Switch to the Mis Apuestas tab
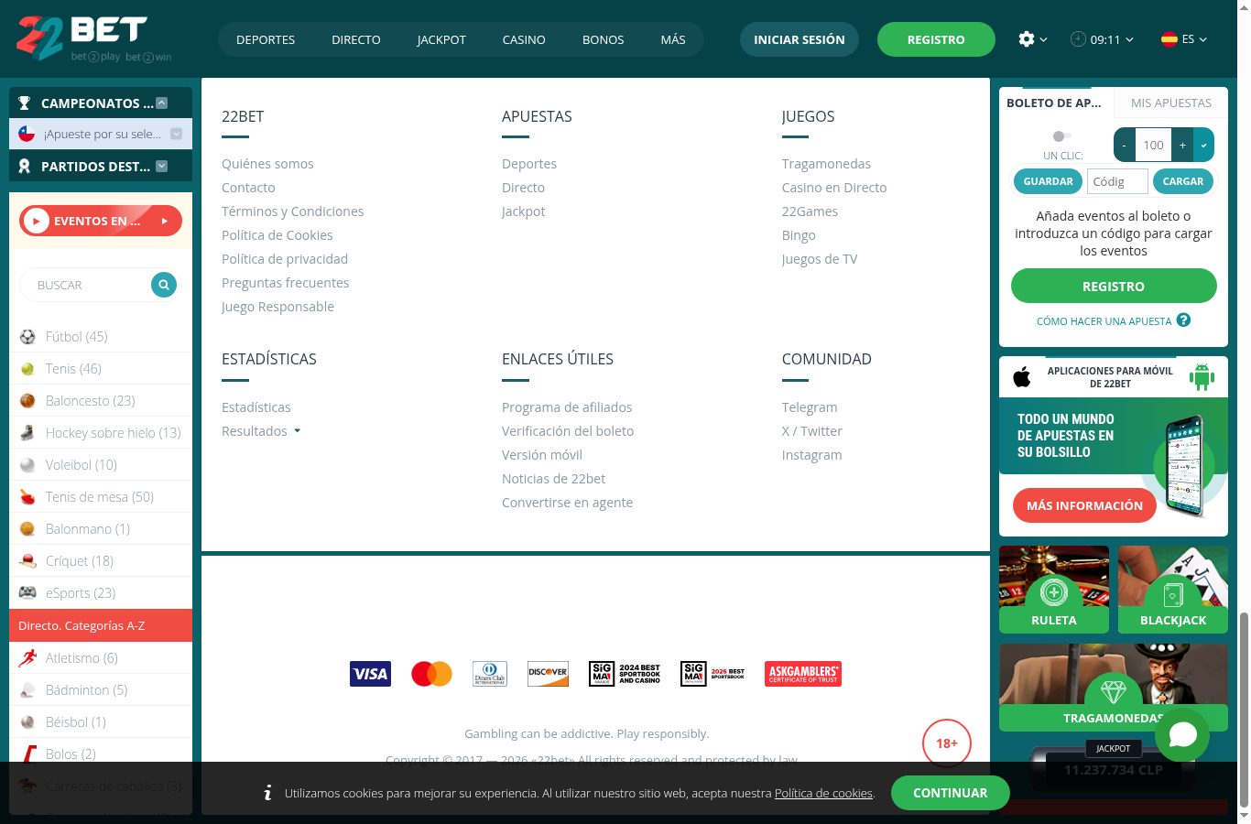This screenshot has height=824, width=1251. click(1171, 103)
